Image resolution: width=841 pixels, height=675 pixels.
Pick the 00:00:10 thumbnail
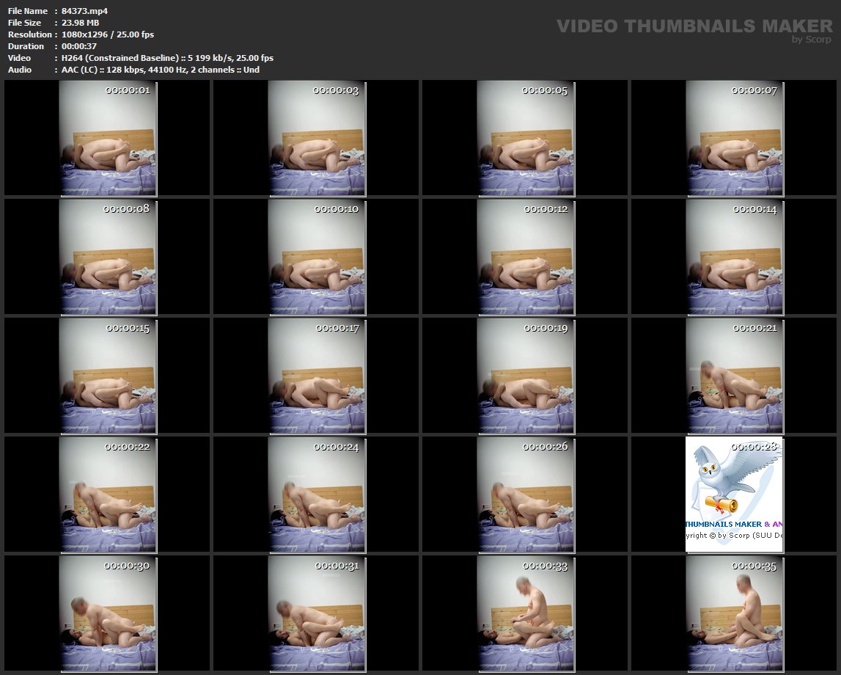click(316, 256)
